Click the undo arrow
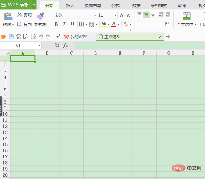This screenshot has width=205, height=179. [x=41, y=37]
